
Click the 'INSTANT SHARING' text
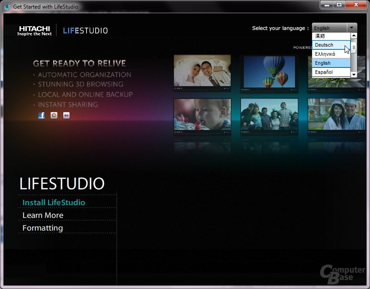click(x=68, y=105)
